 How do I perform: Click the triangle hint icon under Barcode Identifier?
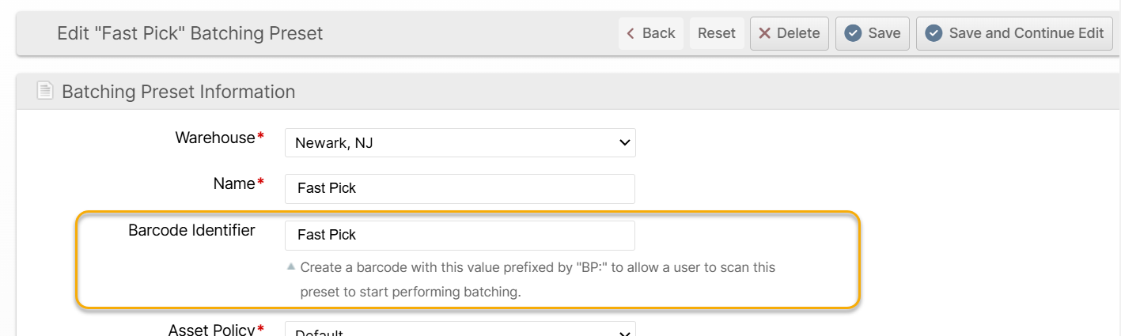point(292,267)
